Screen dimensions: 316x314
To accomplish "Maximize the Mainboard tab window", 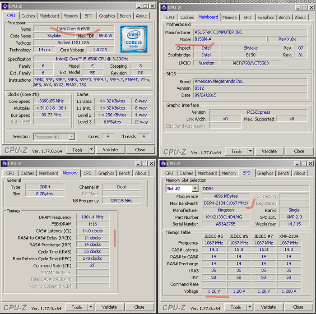I will [304, 8].
